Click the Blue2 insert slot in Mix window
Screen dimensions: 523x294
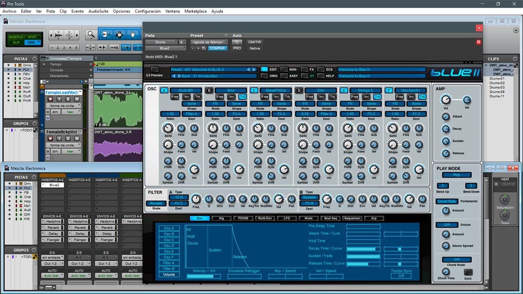point(53,185)
